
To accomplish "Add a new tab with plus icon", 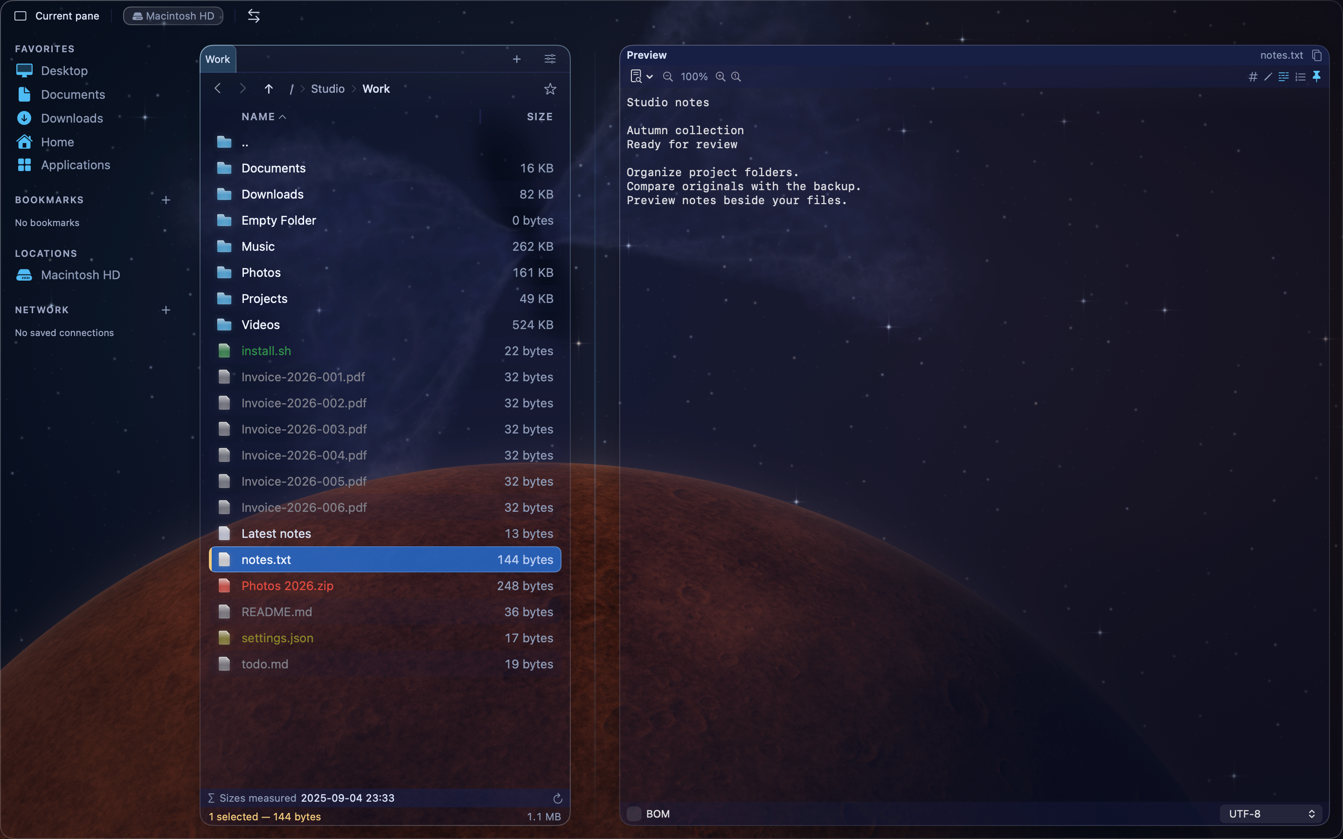I will pyautogui.click(x=517, y=59).
